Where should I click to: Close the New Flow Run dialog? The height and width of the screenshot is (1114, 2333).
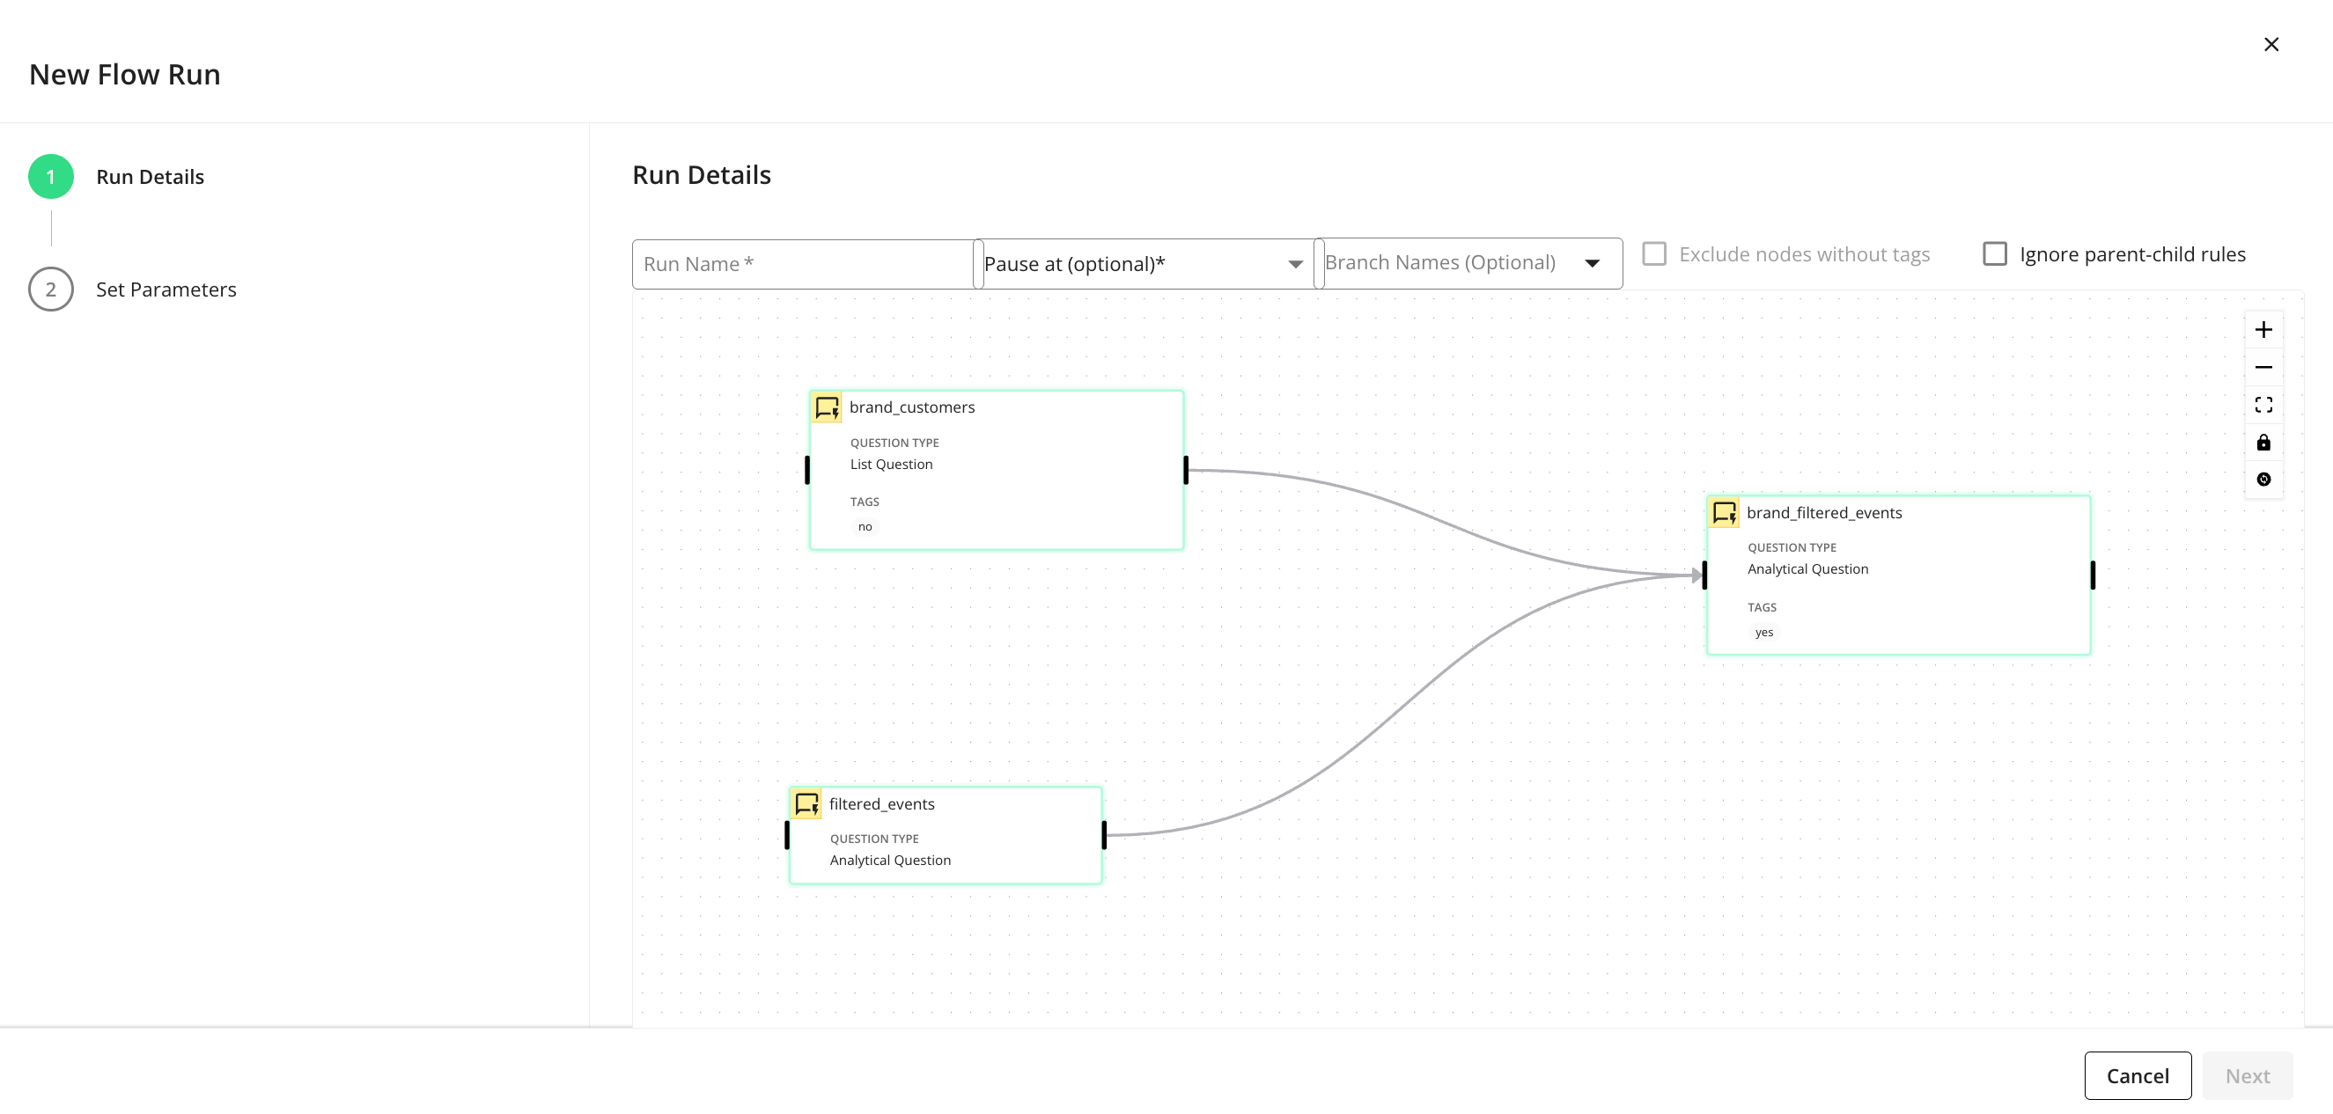pyautogui.click(x=2270, y=44)
